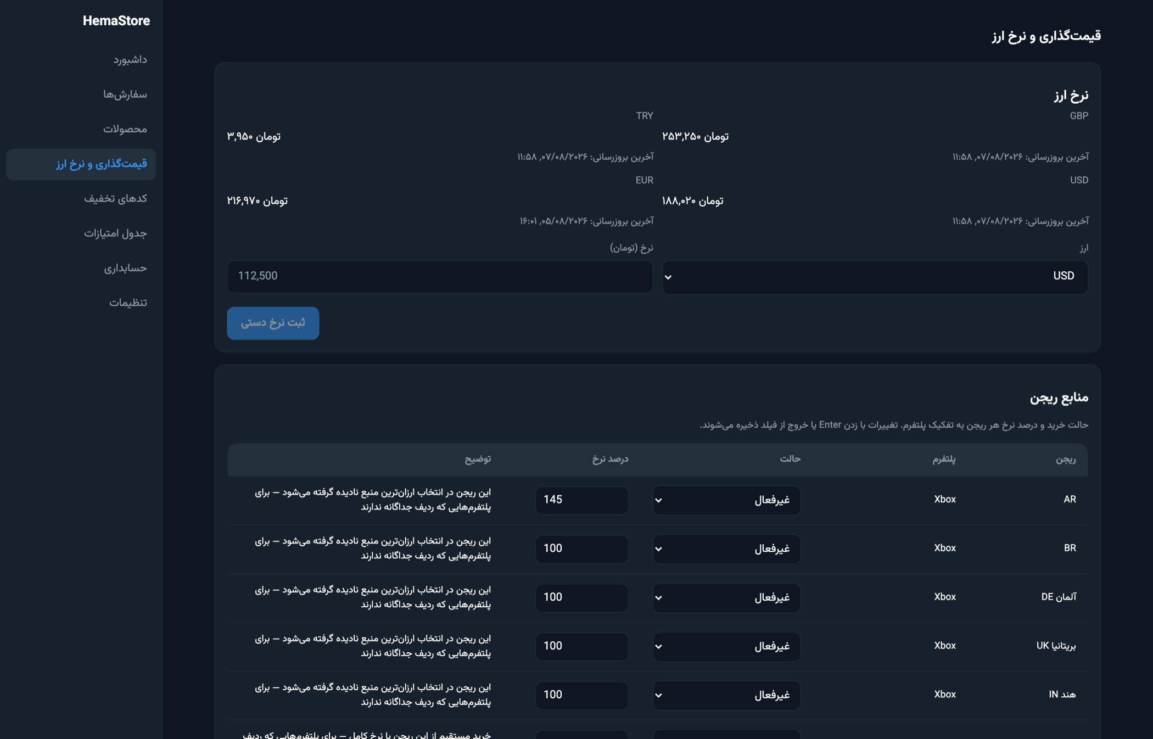
Task: Click the نرخ ارز section heading
Action: click(1071, 96)
